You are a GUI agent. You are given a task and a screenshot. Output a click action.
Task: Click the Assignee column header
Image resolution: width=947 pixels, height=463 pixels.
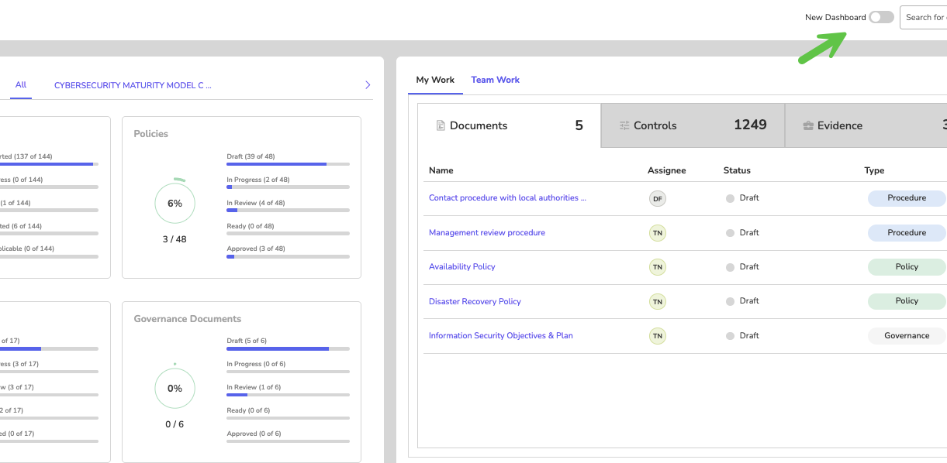pyautogui.click(x=667, y=170)
